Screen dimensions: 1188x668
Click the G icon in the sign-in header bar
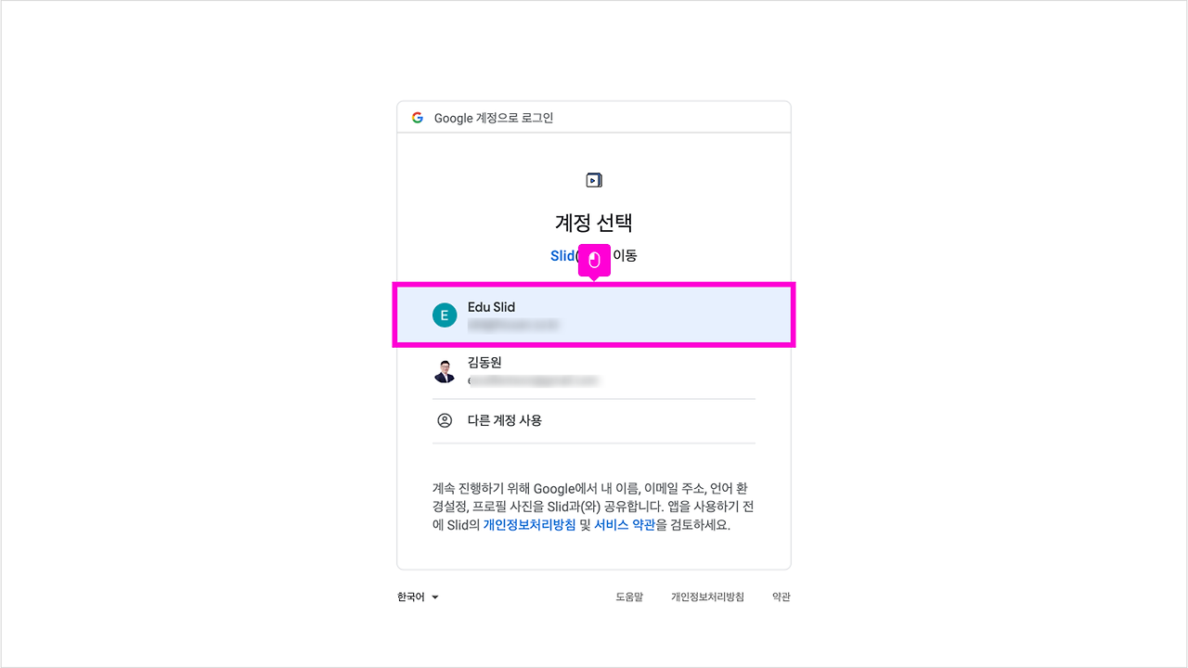pyautogui.click(x=418, y=117)
